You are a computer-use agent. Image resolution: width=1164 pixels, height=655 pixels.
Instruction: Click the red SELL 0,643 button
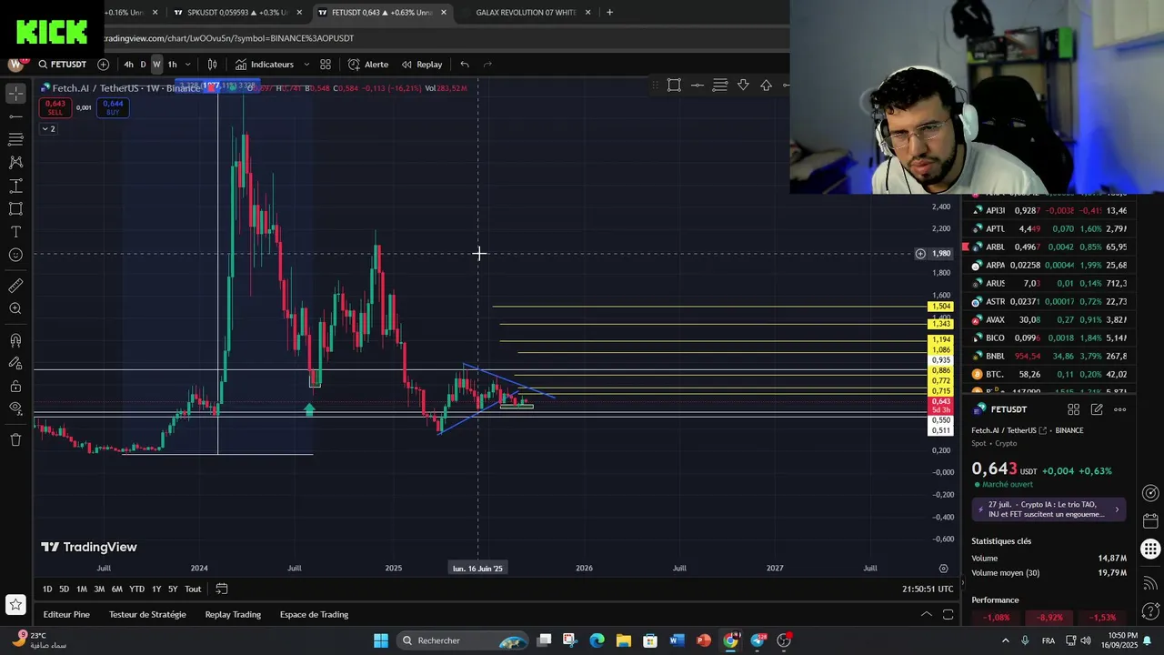(x=55, y=107)
